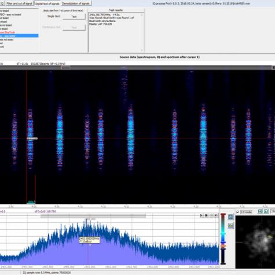
Task: Click the third faded icon in the spectrum toolbar
Action: pos(211,215)
